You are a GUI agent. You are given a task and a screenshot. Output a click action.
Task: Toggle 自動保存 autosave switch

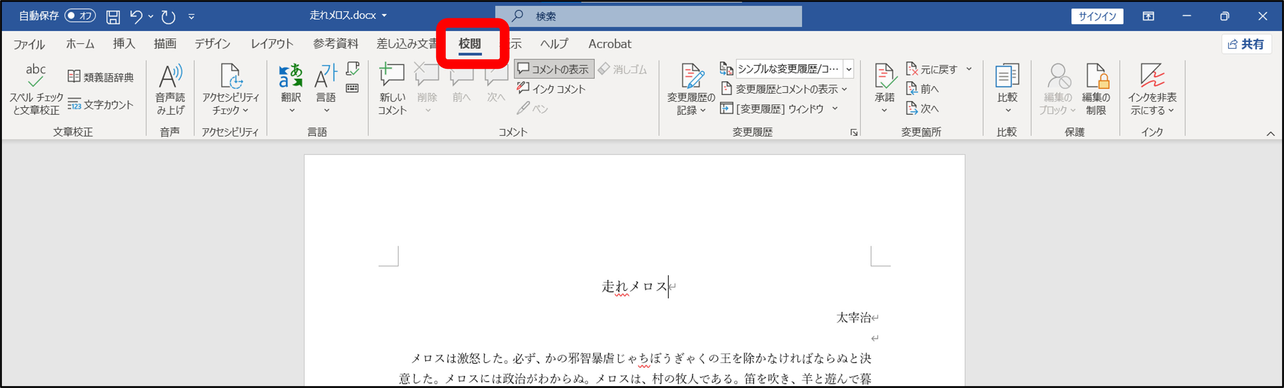click(80, 16)
